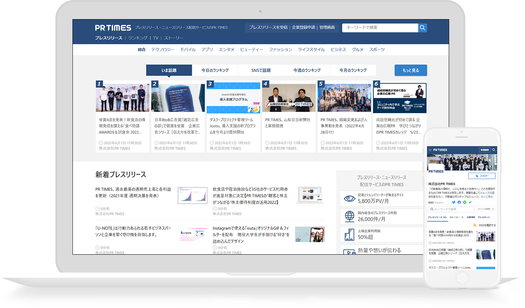
Task: Click プレスリリース in laptop header nav
Action: click(x=109, y=38)
